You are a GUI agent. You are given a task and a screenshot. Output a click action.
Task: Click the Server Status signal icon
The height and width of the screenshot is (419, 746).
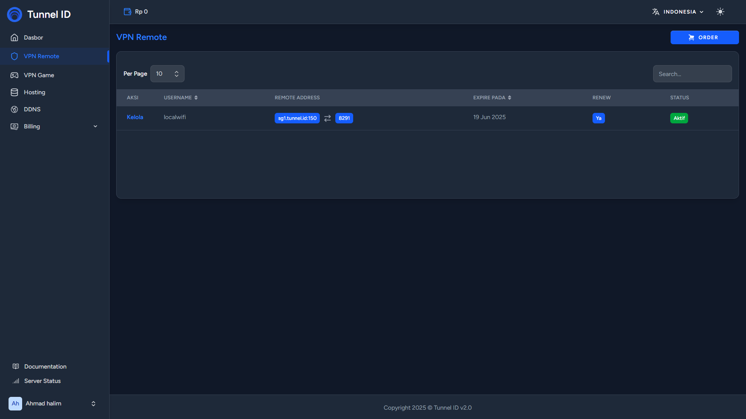pos(16,381)
